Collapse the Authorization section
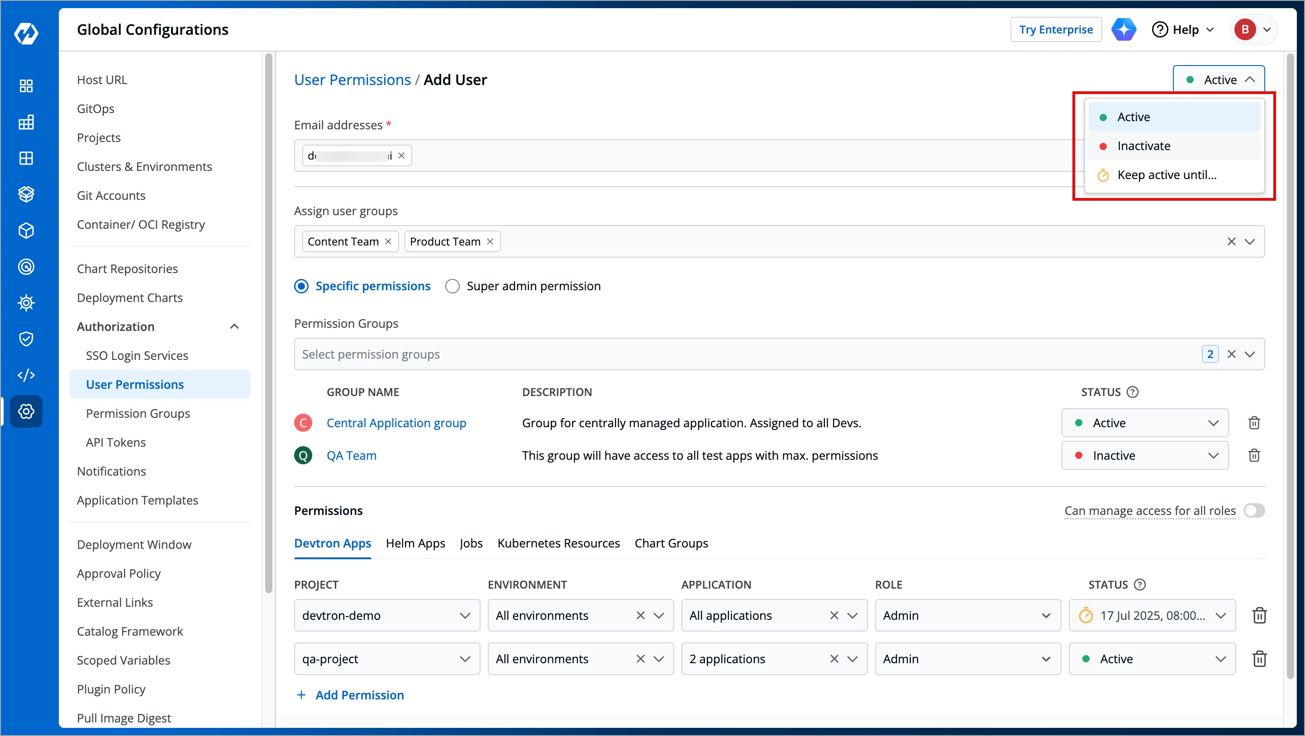This screenshot has height=736, width=1305. click(234, 326)
